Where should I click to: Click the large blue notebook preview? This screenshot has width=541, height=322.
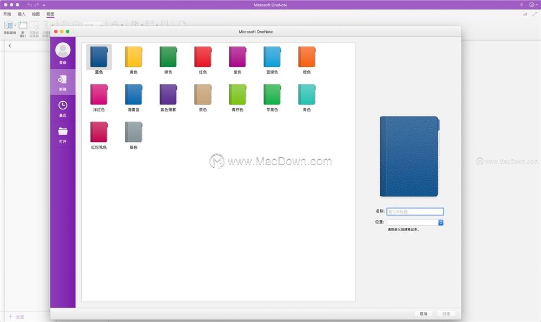pos(410,157)
